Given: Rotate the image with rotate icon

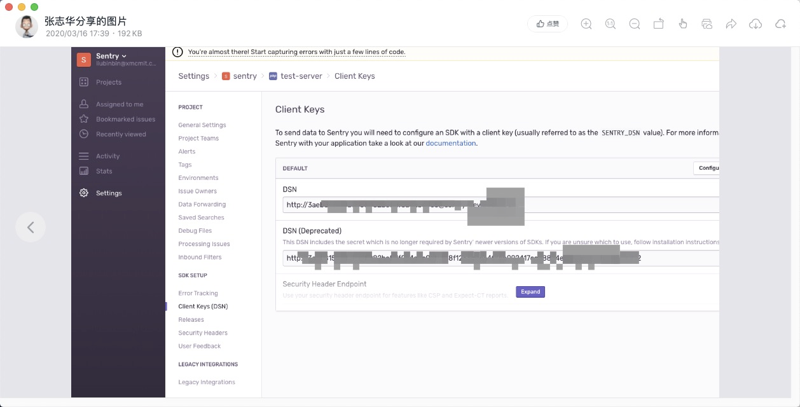Looking at the screenshot, I should 659,24.
